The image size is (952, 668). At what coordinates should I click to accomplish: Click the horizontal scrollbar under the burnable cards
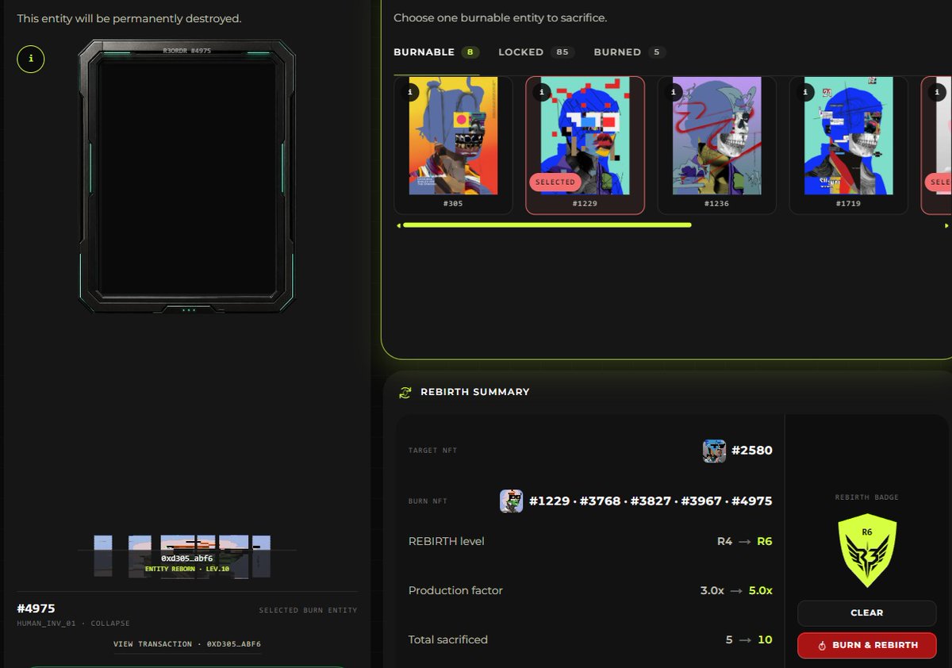(x=547, y=225)
